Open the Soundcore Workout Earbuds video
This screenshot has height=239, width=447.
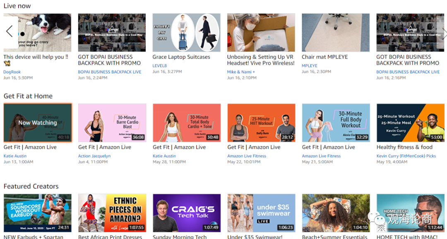pyautogui.click(x=37, y=213)
